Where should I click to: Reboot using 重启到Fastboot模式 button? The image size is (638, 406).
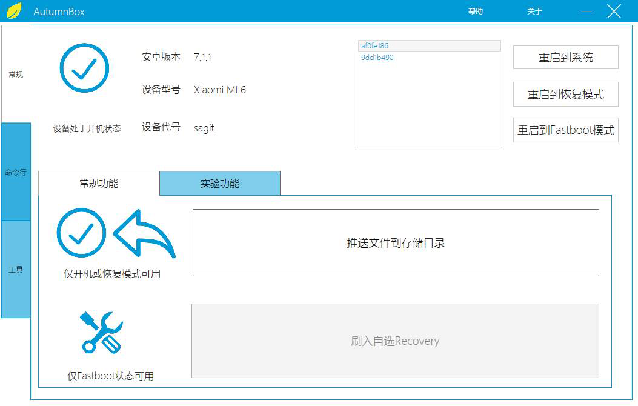(x=565, y=130)
